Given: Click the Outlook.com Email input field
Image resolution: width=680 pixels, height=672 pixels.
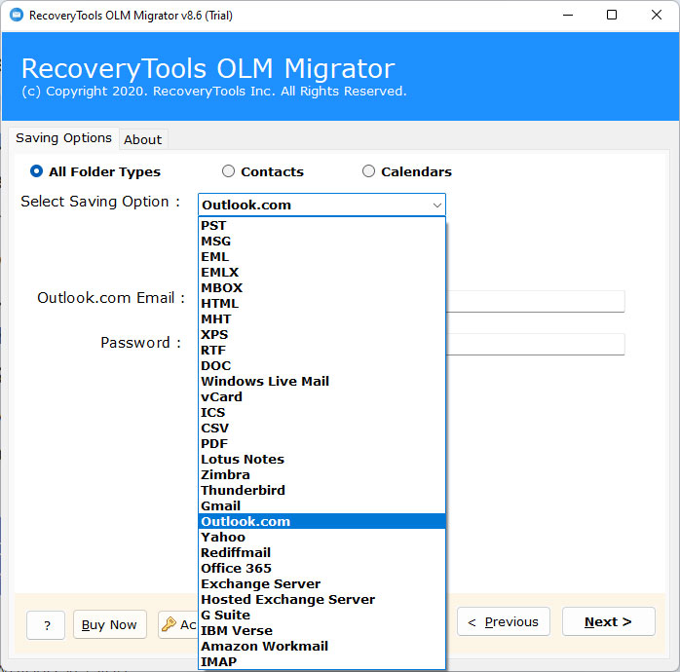Looking at the screenshot, I should point(535,301).
